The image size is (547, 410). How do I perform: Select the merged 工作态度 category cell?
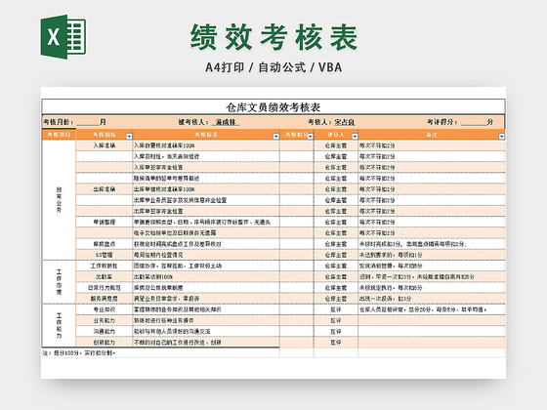(59, 282)
